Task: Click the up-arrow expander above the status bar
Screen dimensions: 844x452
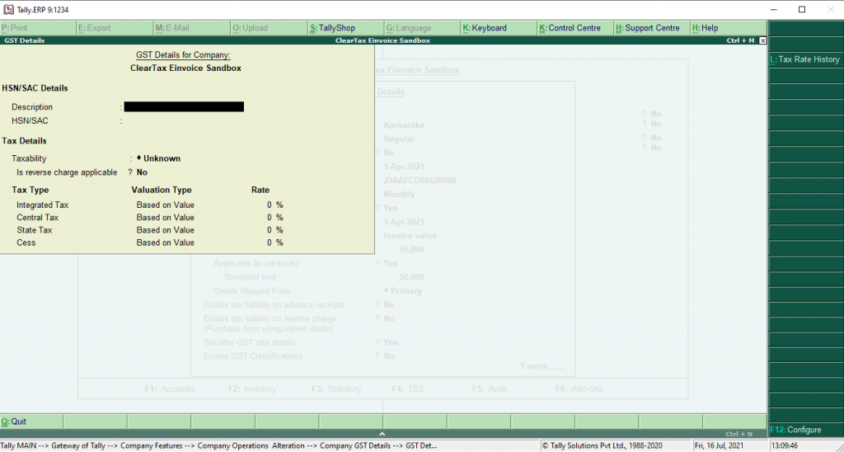Action: click(382, 434)
